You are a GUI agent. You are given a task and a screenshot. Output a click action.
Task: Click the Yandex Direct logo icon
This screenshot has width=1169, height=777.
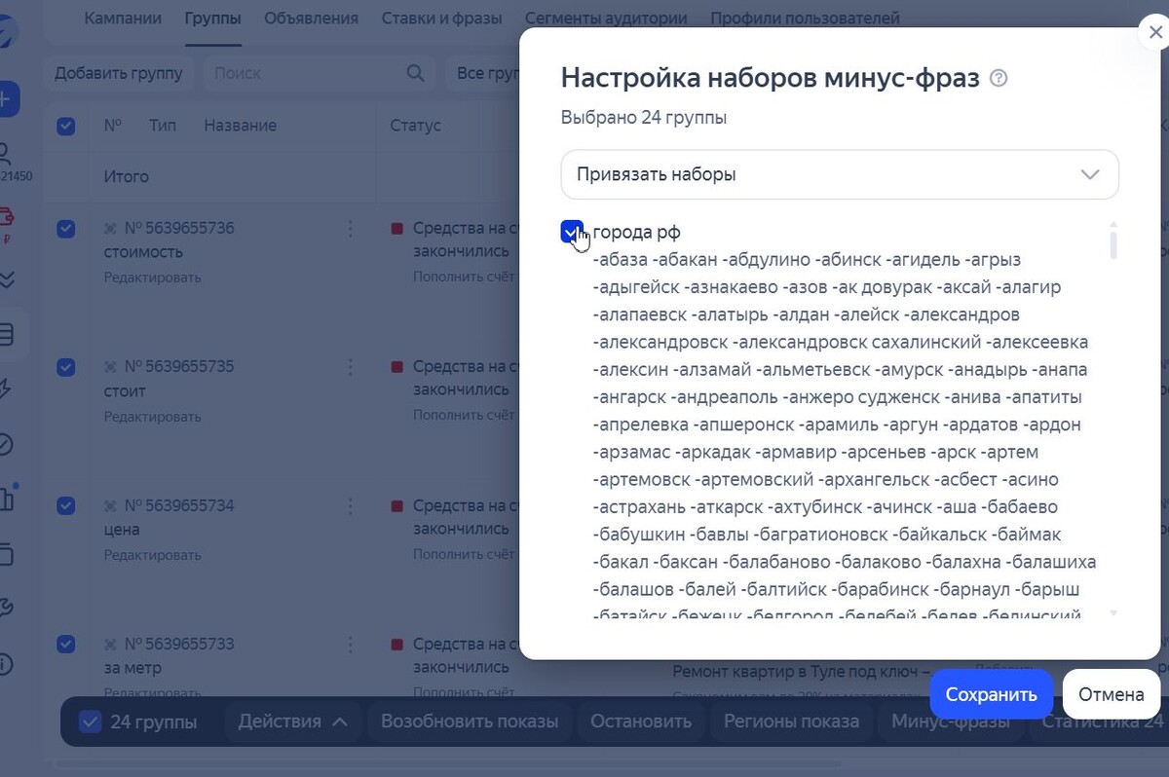click(x=8, y=29)
